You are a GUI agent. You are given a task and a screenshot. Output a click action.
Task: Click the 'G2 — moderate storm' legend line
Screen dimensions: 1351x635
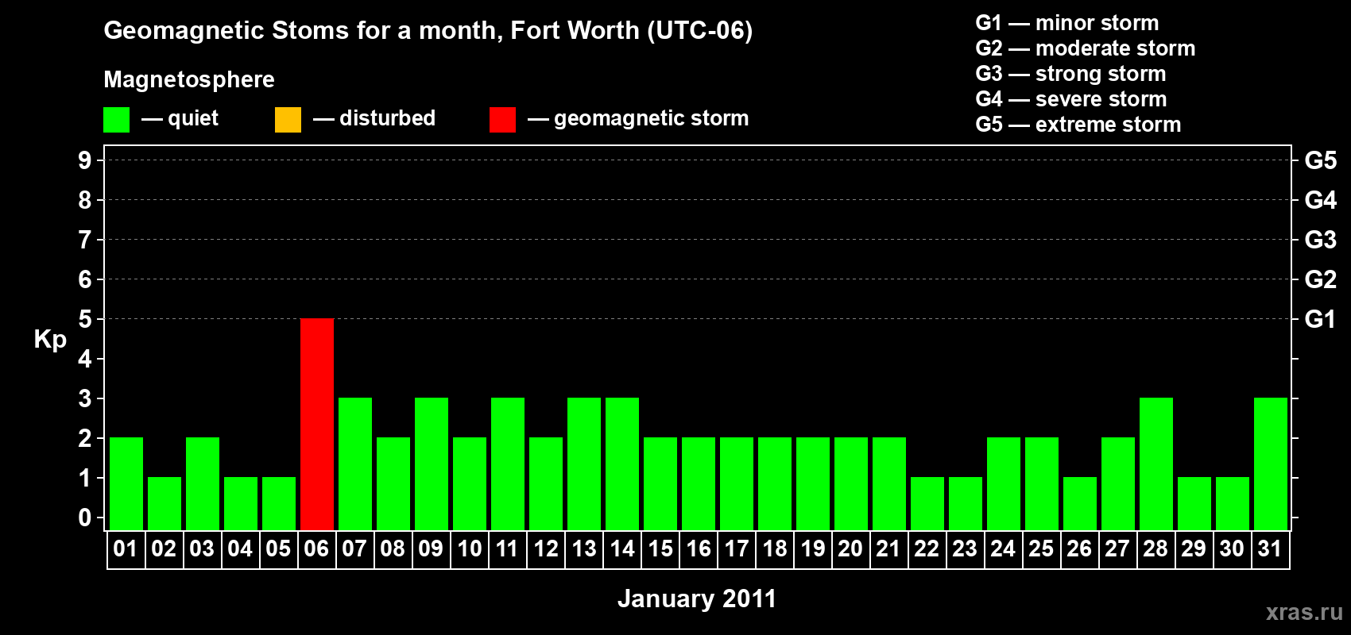point(1086,48)
